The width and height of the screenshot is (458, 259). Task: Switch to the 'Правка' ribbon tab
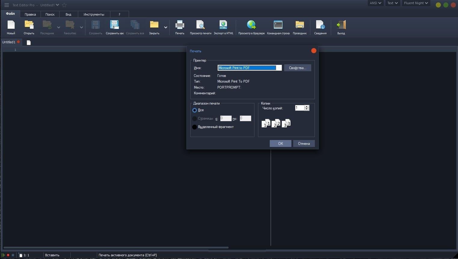tap(30, 14)
